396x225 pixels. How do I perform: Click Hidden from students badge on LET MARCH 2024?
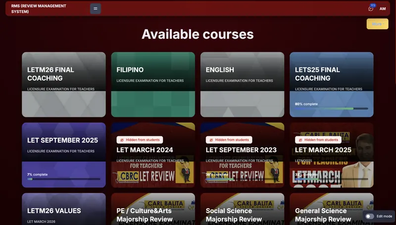[140, 140]
